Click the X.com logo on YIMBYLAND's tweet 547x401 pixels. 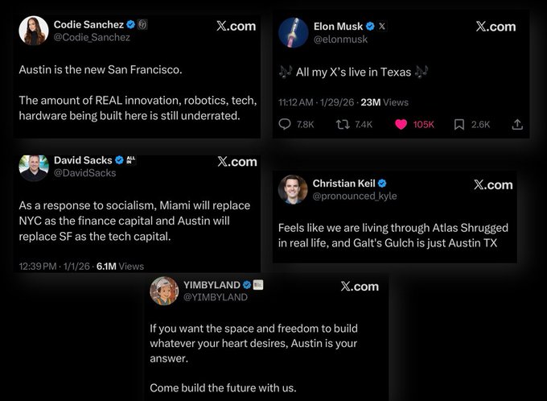(x=359, y=287)
